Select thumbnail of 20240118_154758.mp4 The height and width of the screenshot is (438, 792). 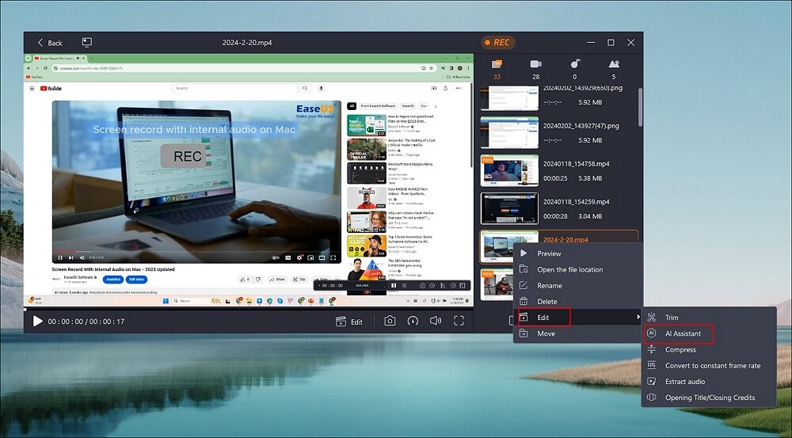(509, 171)
